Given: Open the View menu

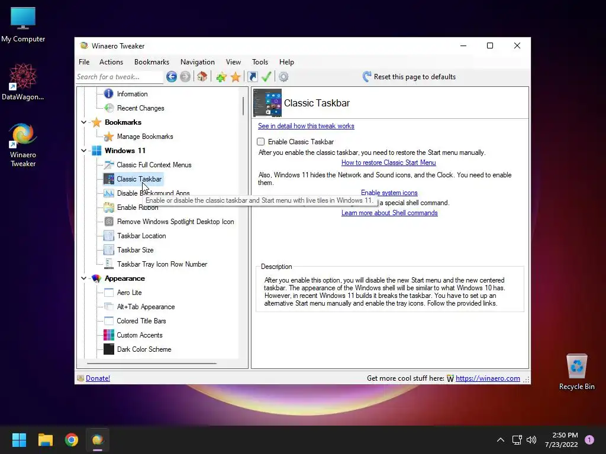Looking at the screenshot, I should (233, 61).
